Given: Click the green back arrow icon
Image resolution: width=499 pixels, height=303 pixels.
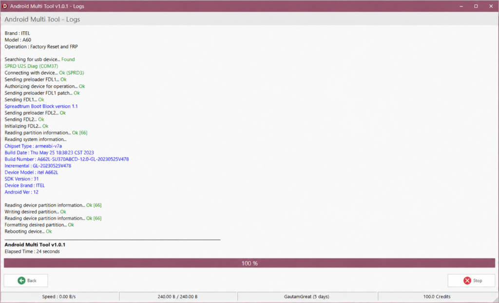Looking at the screenshot, I should click(x=21, y=281).
